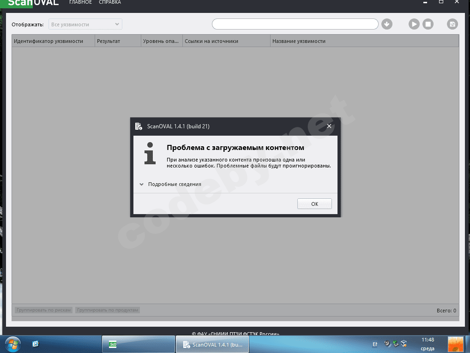The image size is (470, 353).
Task: Click the pinned taskbar icon beside Start
Action: [36, 344]
